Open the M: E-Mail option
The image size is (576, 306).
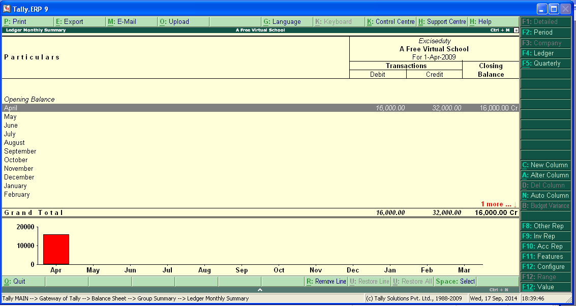click(132, 22)
